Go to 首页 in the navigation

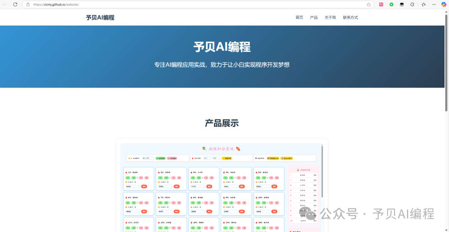coord(299,17)
